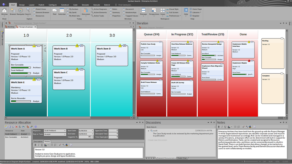Switch to the Description tab
The image size is (292, 164).
(x=38, y=141)
